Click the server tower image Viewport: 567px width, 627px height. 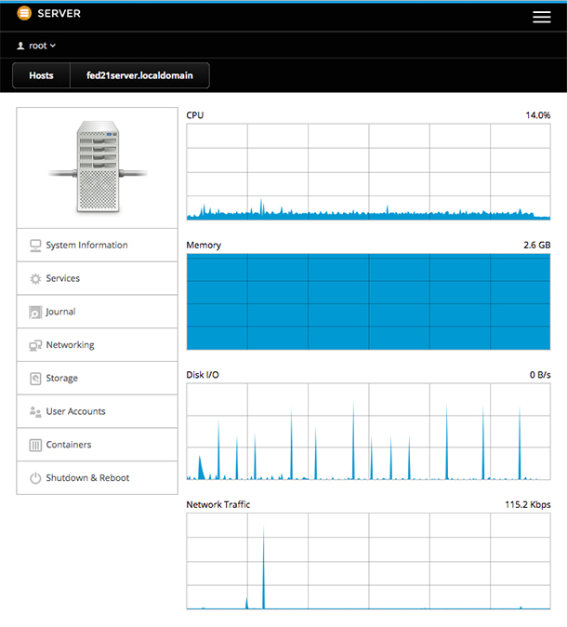click(98, 167)
